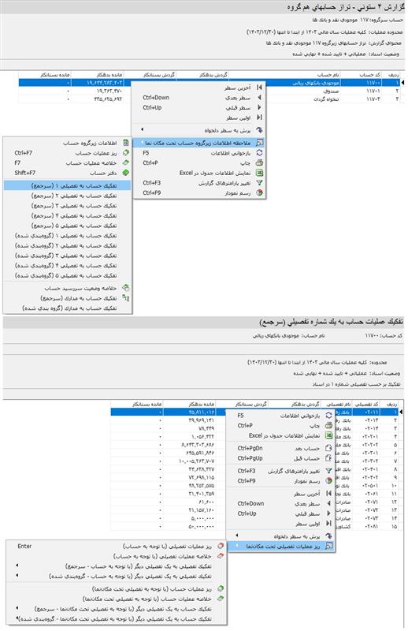Choose تفکیک حساب به تفصیلی ۲ (گروه‌بندی شده)

coord(67,245)
